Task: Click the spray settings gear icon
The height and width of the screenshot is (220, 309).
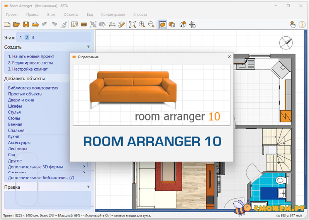Action: [x=192, y=24]
